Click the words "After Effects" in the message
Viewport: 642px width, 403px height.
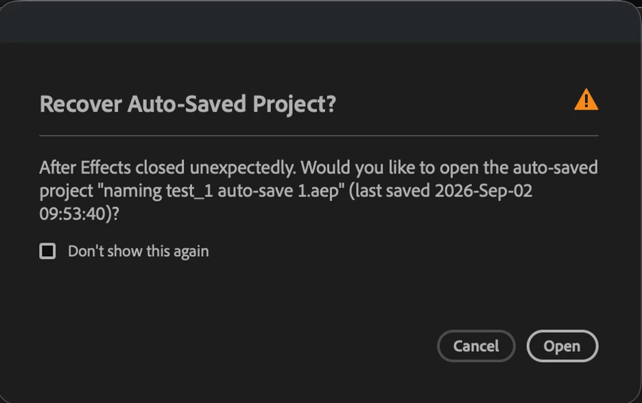click(x=85, y=167)
